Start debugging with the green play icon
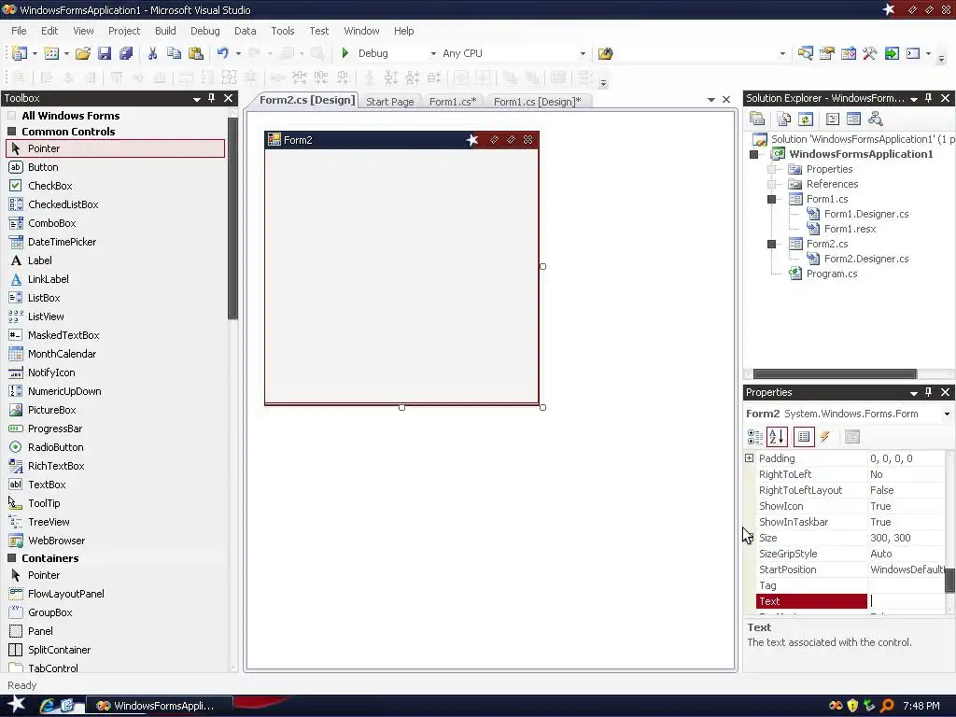 (345, 53)
